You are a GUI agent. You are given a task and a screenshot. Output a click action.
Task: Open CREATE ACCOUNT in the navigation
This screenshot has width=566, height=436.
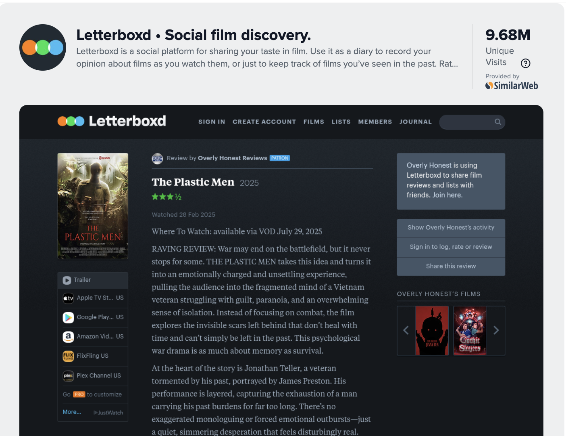coord(264,122)
